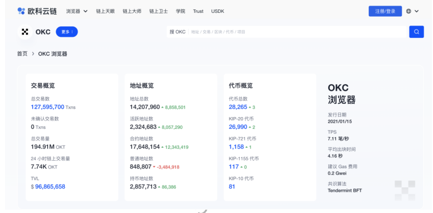Click the Tendermint BFT consensus text
This screenshot has height=213, width=433.
(345, 191)
